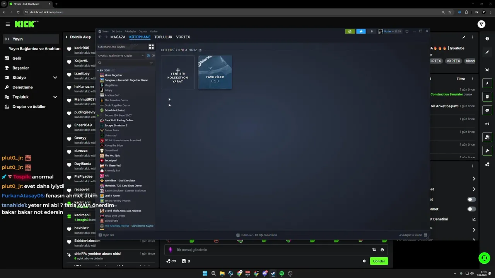Toggle Steam recent activity clock filter

(148, 56)
